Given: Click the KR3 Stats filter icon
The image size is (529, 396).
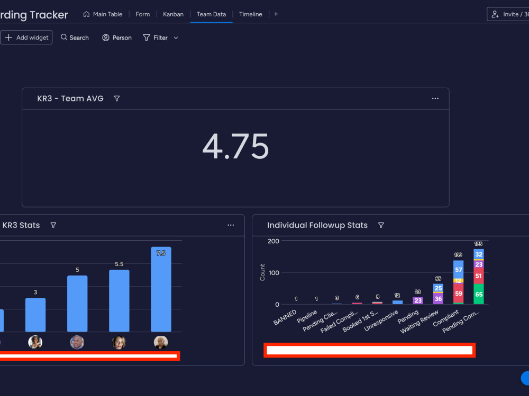Looking at the screenshot, I should pos(53,225).
